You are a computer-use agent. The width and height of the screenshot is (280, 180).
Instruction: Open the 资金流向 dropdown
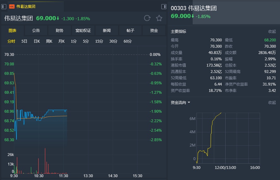click(x=180, y=103)
